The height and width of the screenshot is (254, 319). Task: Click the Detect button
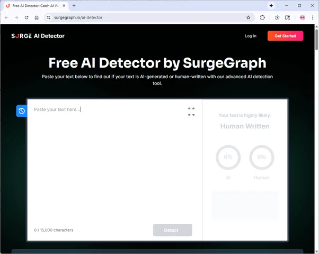point(173,230)
